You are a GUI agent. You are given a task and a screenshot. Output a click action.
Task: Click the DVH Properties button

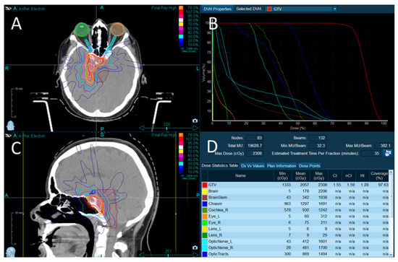coord(217,9)
